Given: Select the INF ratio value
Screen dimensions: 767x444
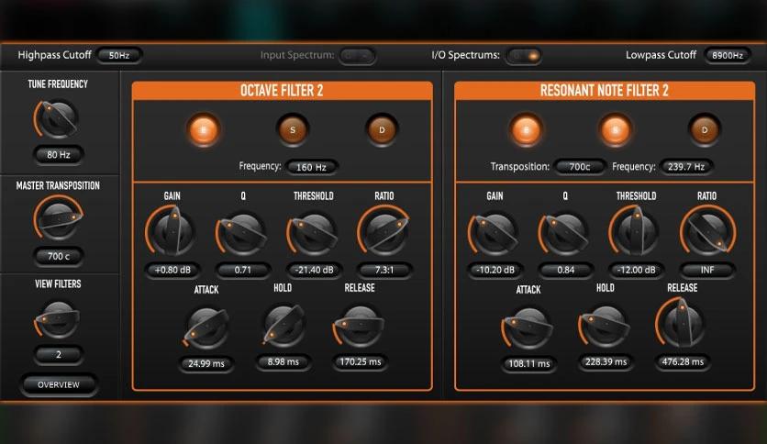Looking at the screenshot, I should (707, 270).
